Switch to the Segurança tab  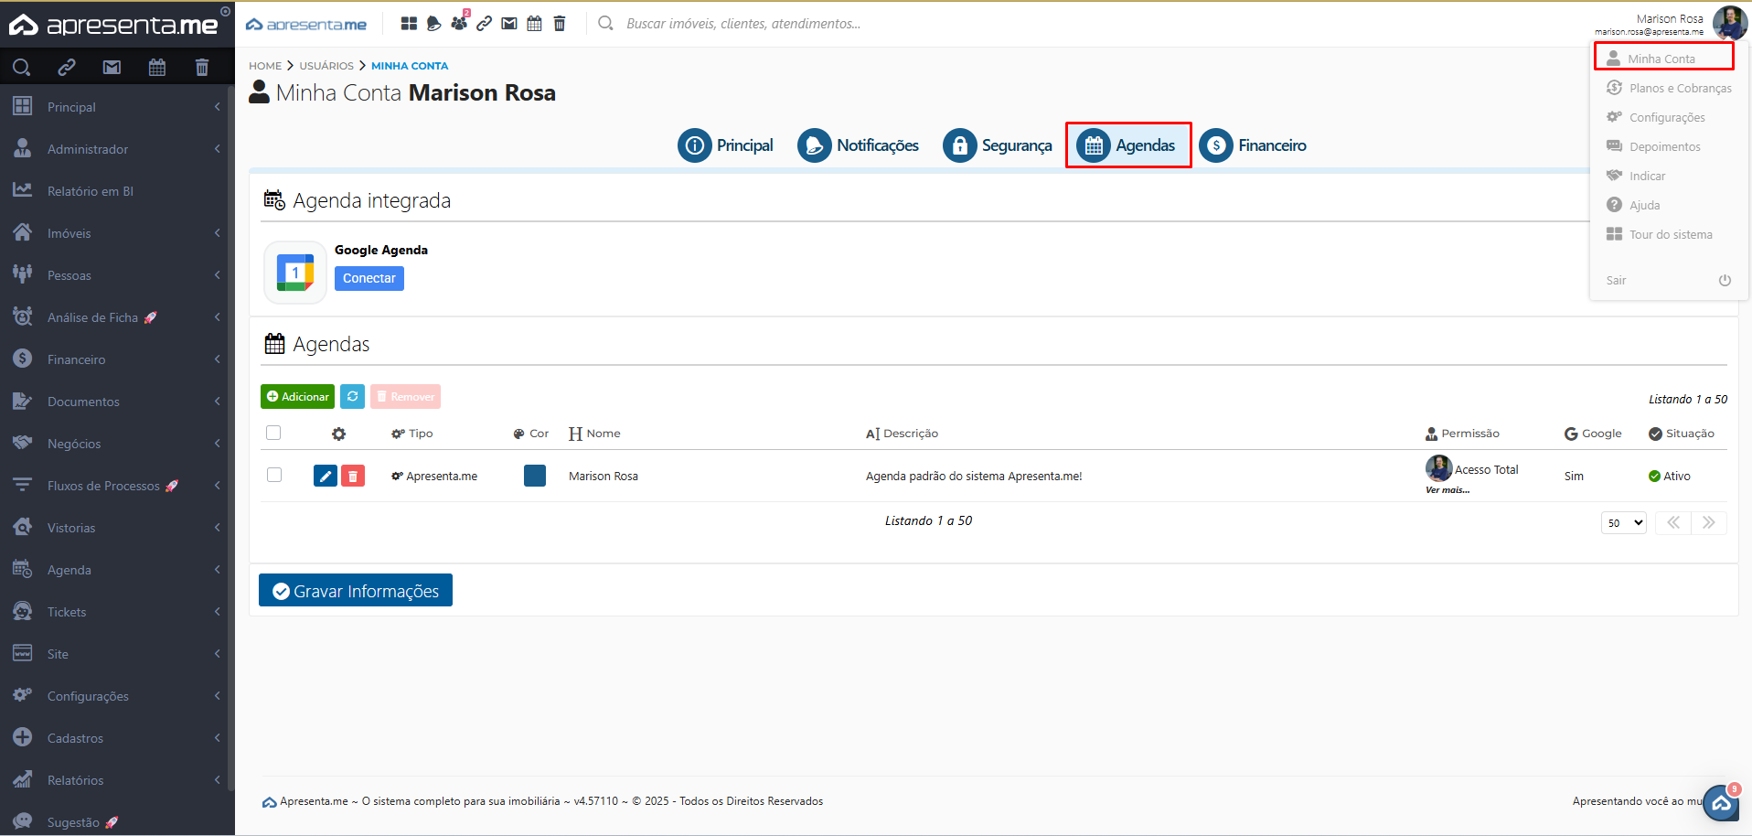pyautogui.click(x=999, y=145)
